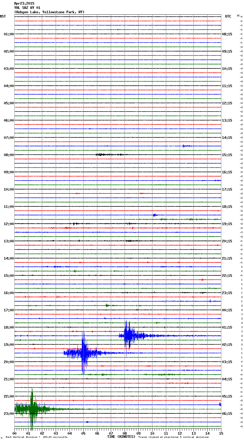Select the 13:00 MST time label
The height and width of the screenshot is (441, 244).
[x=9, y=241]
